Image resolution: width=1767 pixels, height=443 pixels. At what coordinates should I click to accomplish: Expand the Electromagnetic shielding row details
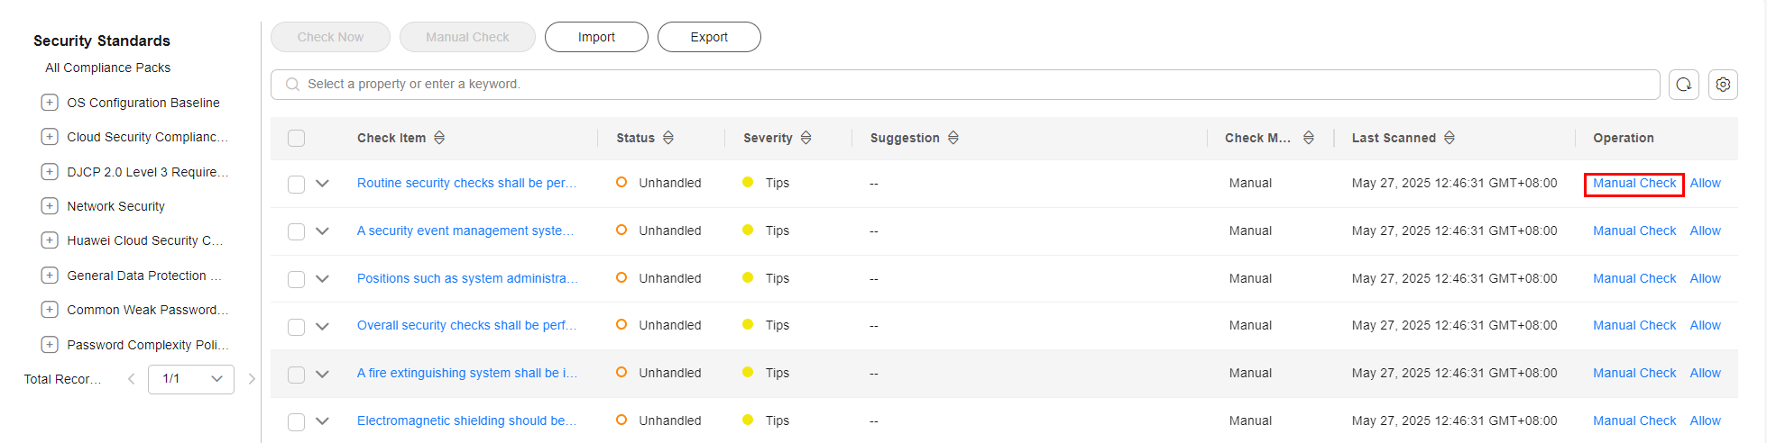click(x=322, y=421)
